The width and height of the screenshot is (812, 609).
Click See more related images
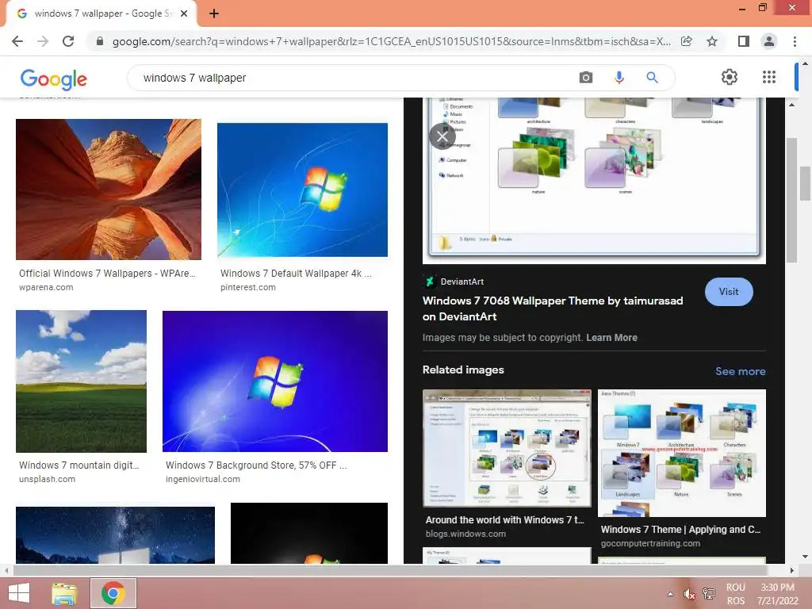point(740,371)
